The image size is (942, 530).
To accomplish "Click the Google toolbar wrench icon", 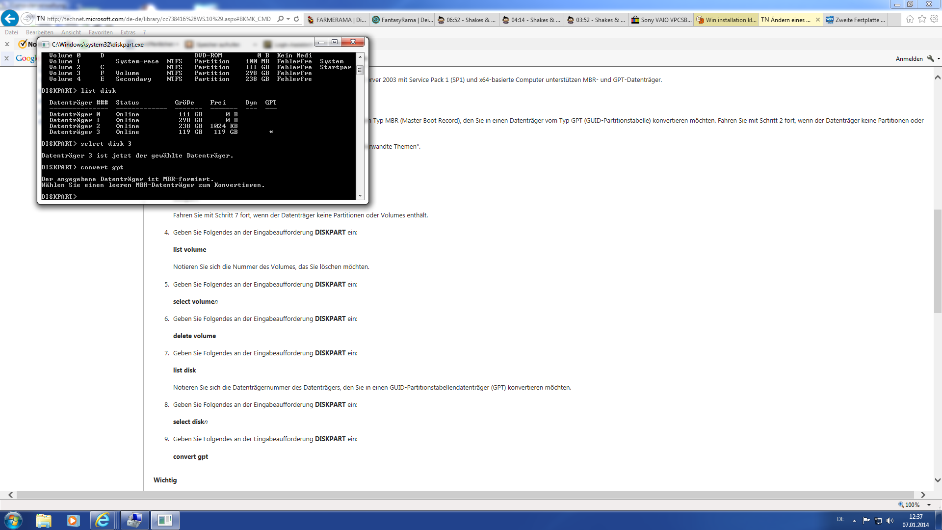I will (930, 58).
